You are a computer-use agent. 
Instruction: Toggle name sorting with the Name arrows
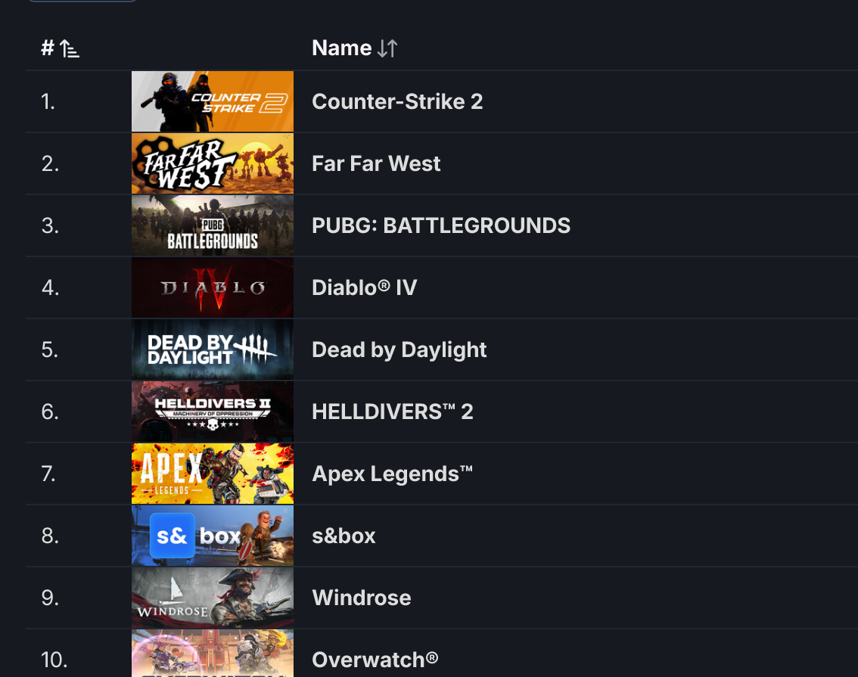[x=387, y=48]
